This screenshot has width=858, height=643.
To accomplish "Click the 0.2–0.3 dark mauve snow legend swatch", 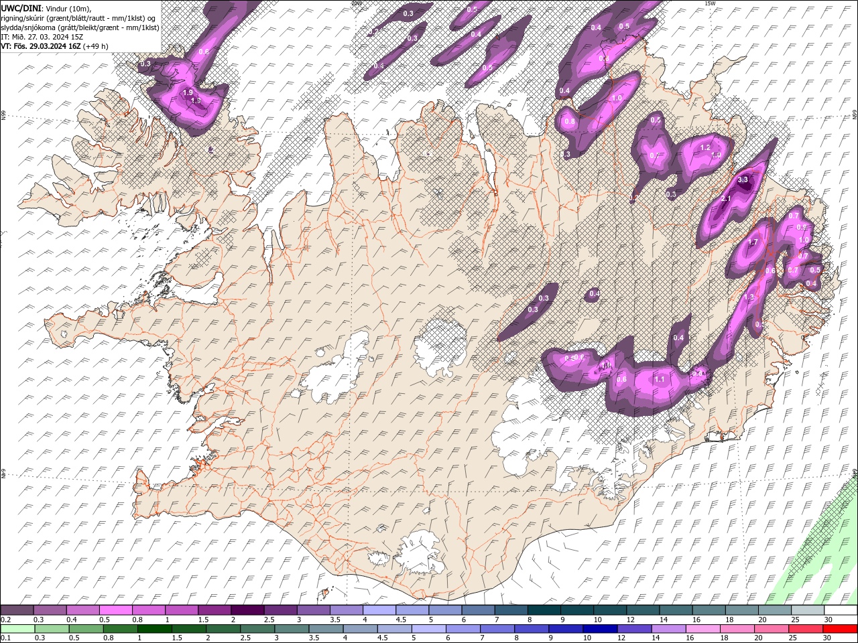I will tap(17, 610).
